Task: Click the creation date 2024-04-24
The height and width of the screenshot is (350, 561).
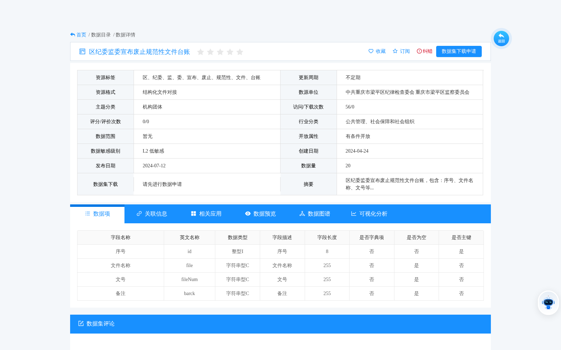Action: tap(357, 151)
